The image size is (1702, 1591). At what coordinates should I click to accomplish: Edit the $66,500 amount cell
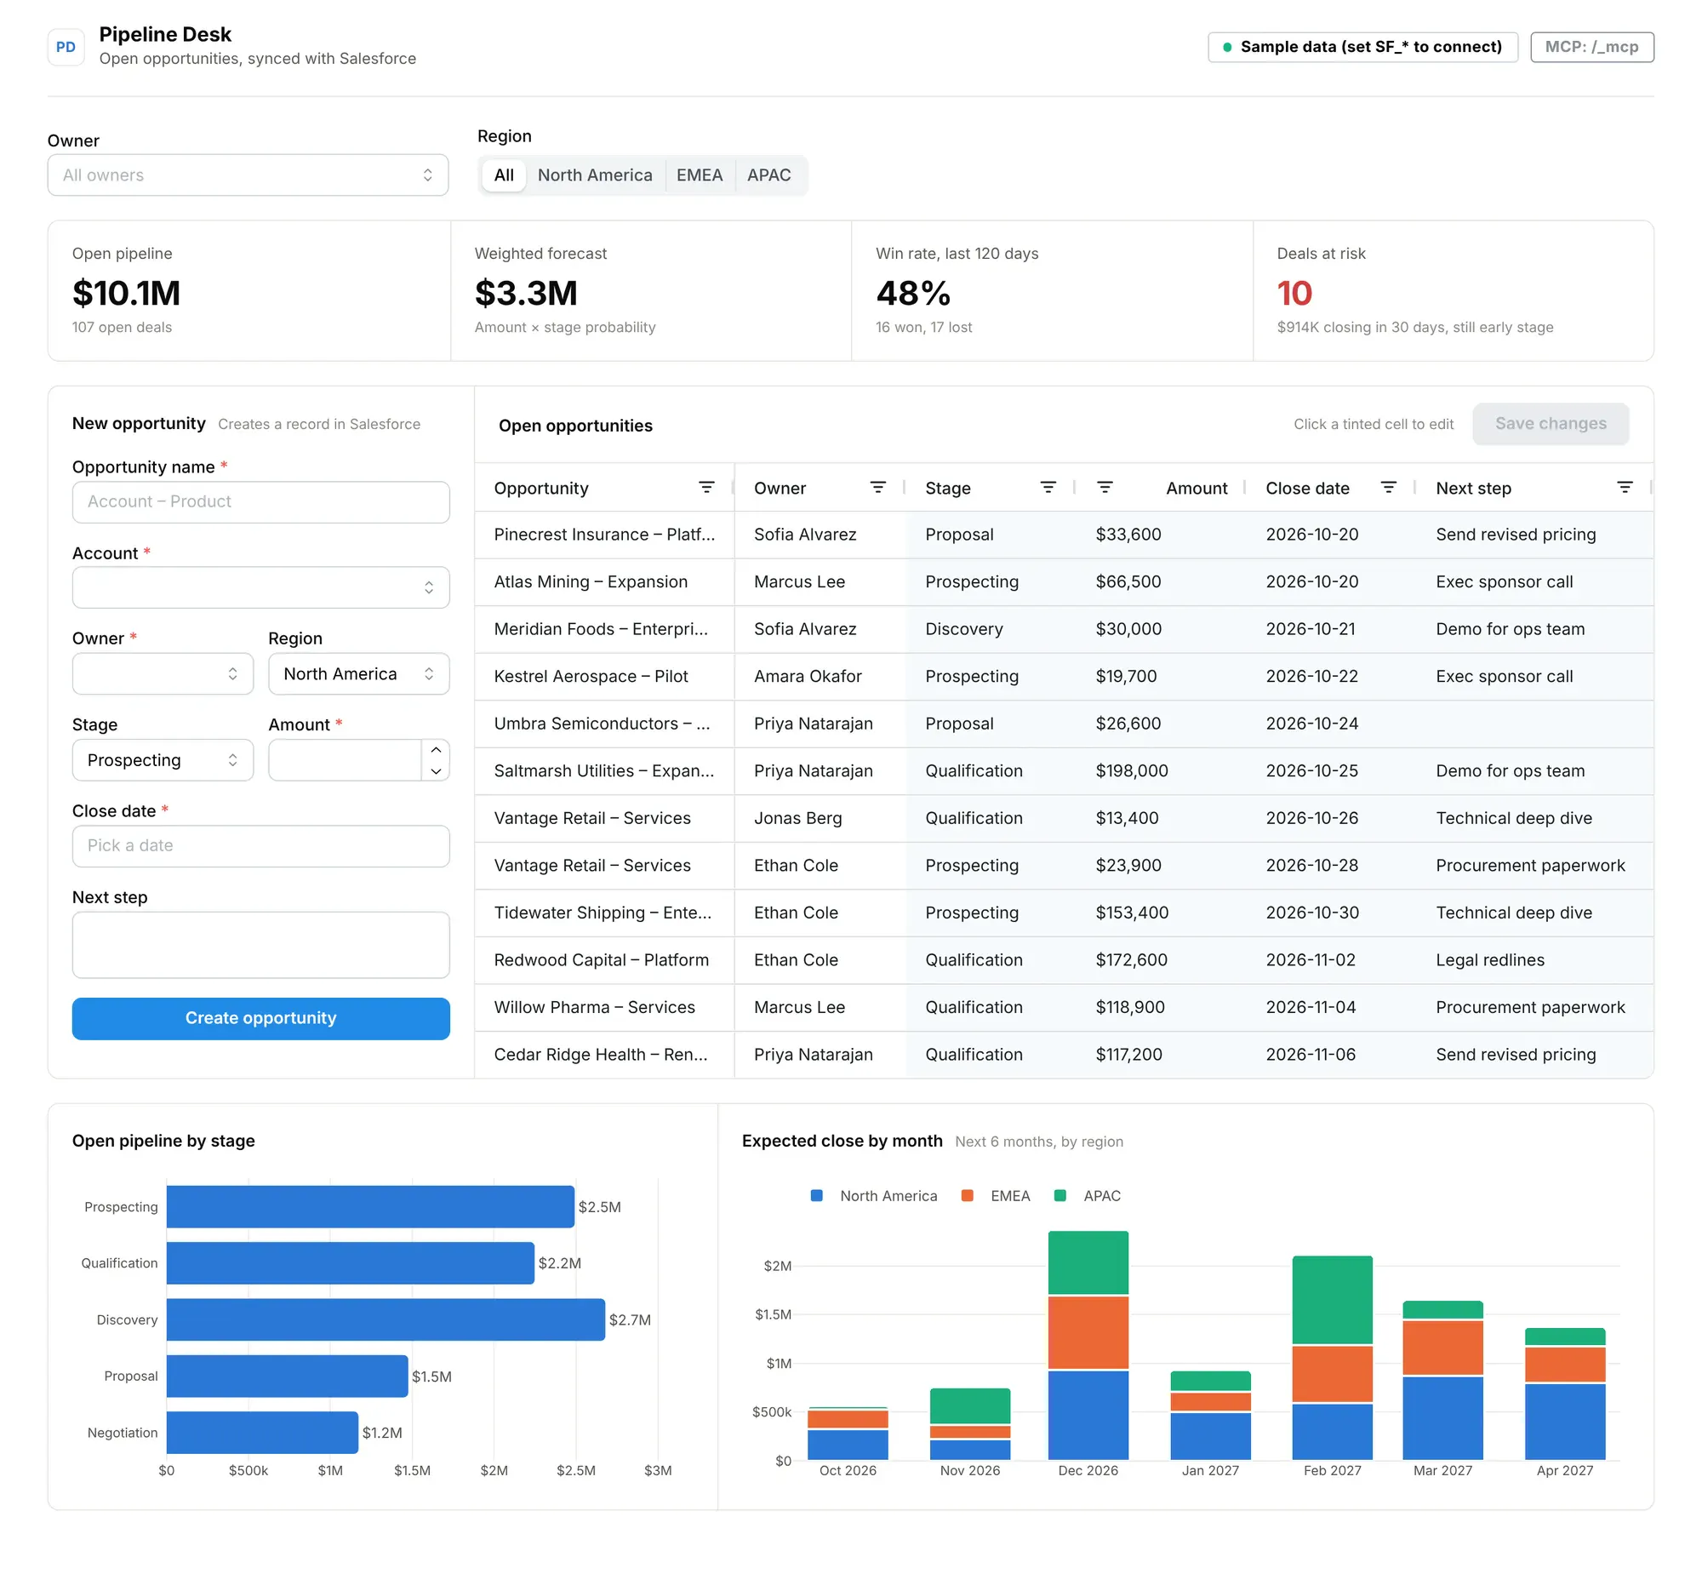tap(1162, 582)
